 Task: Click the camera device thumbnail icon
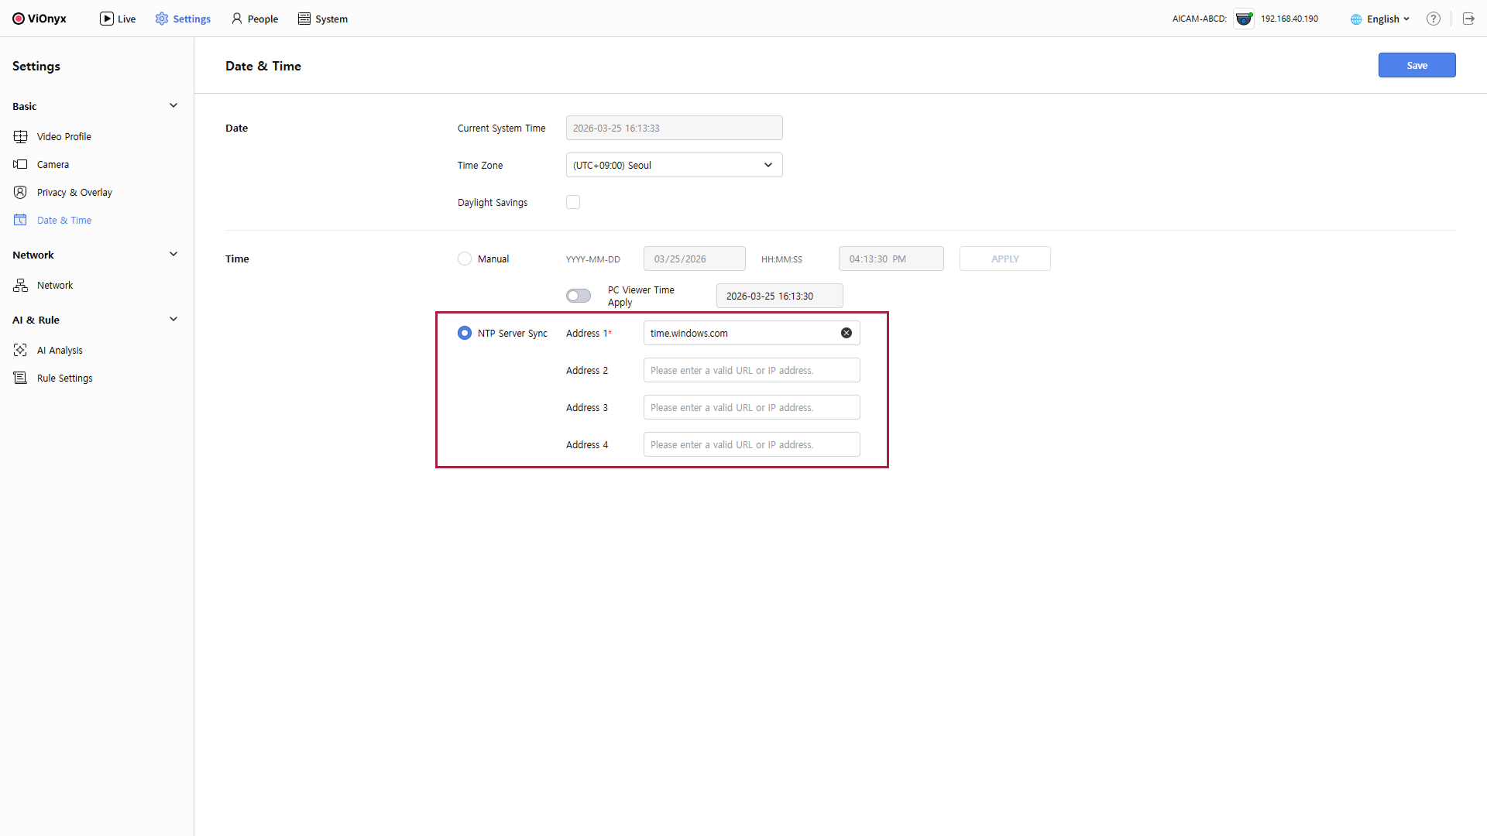point(1244,19)
